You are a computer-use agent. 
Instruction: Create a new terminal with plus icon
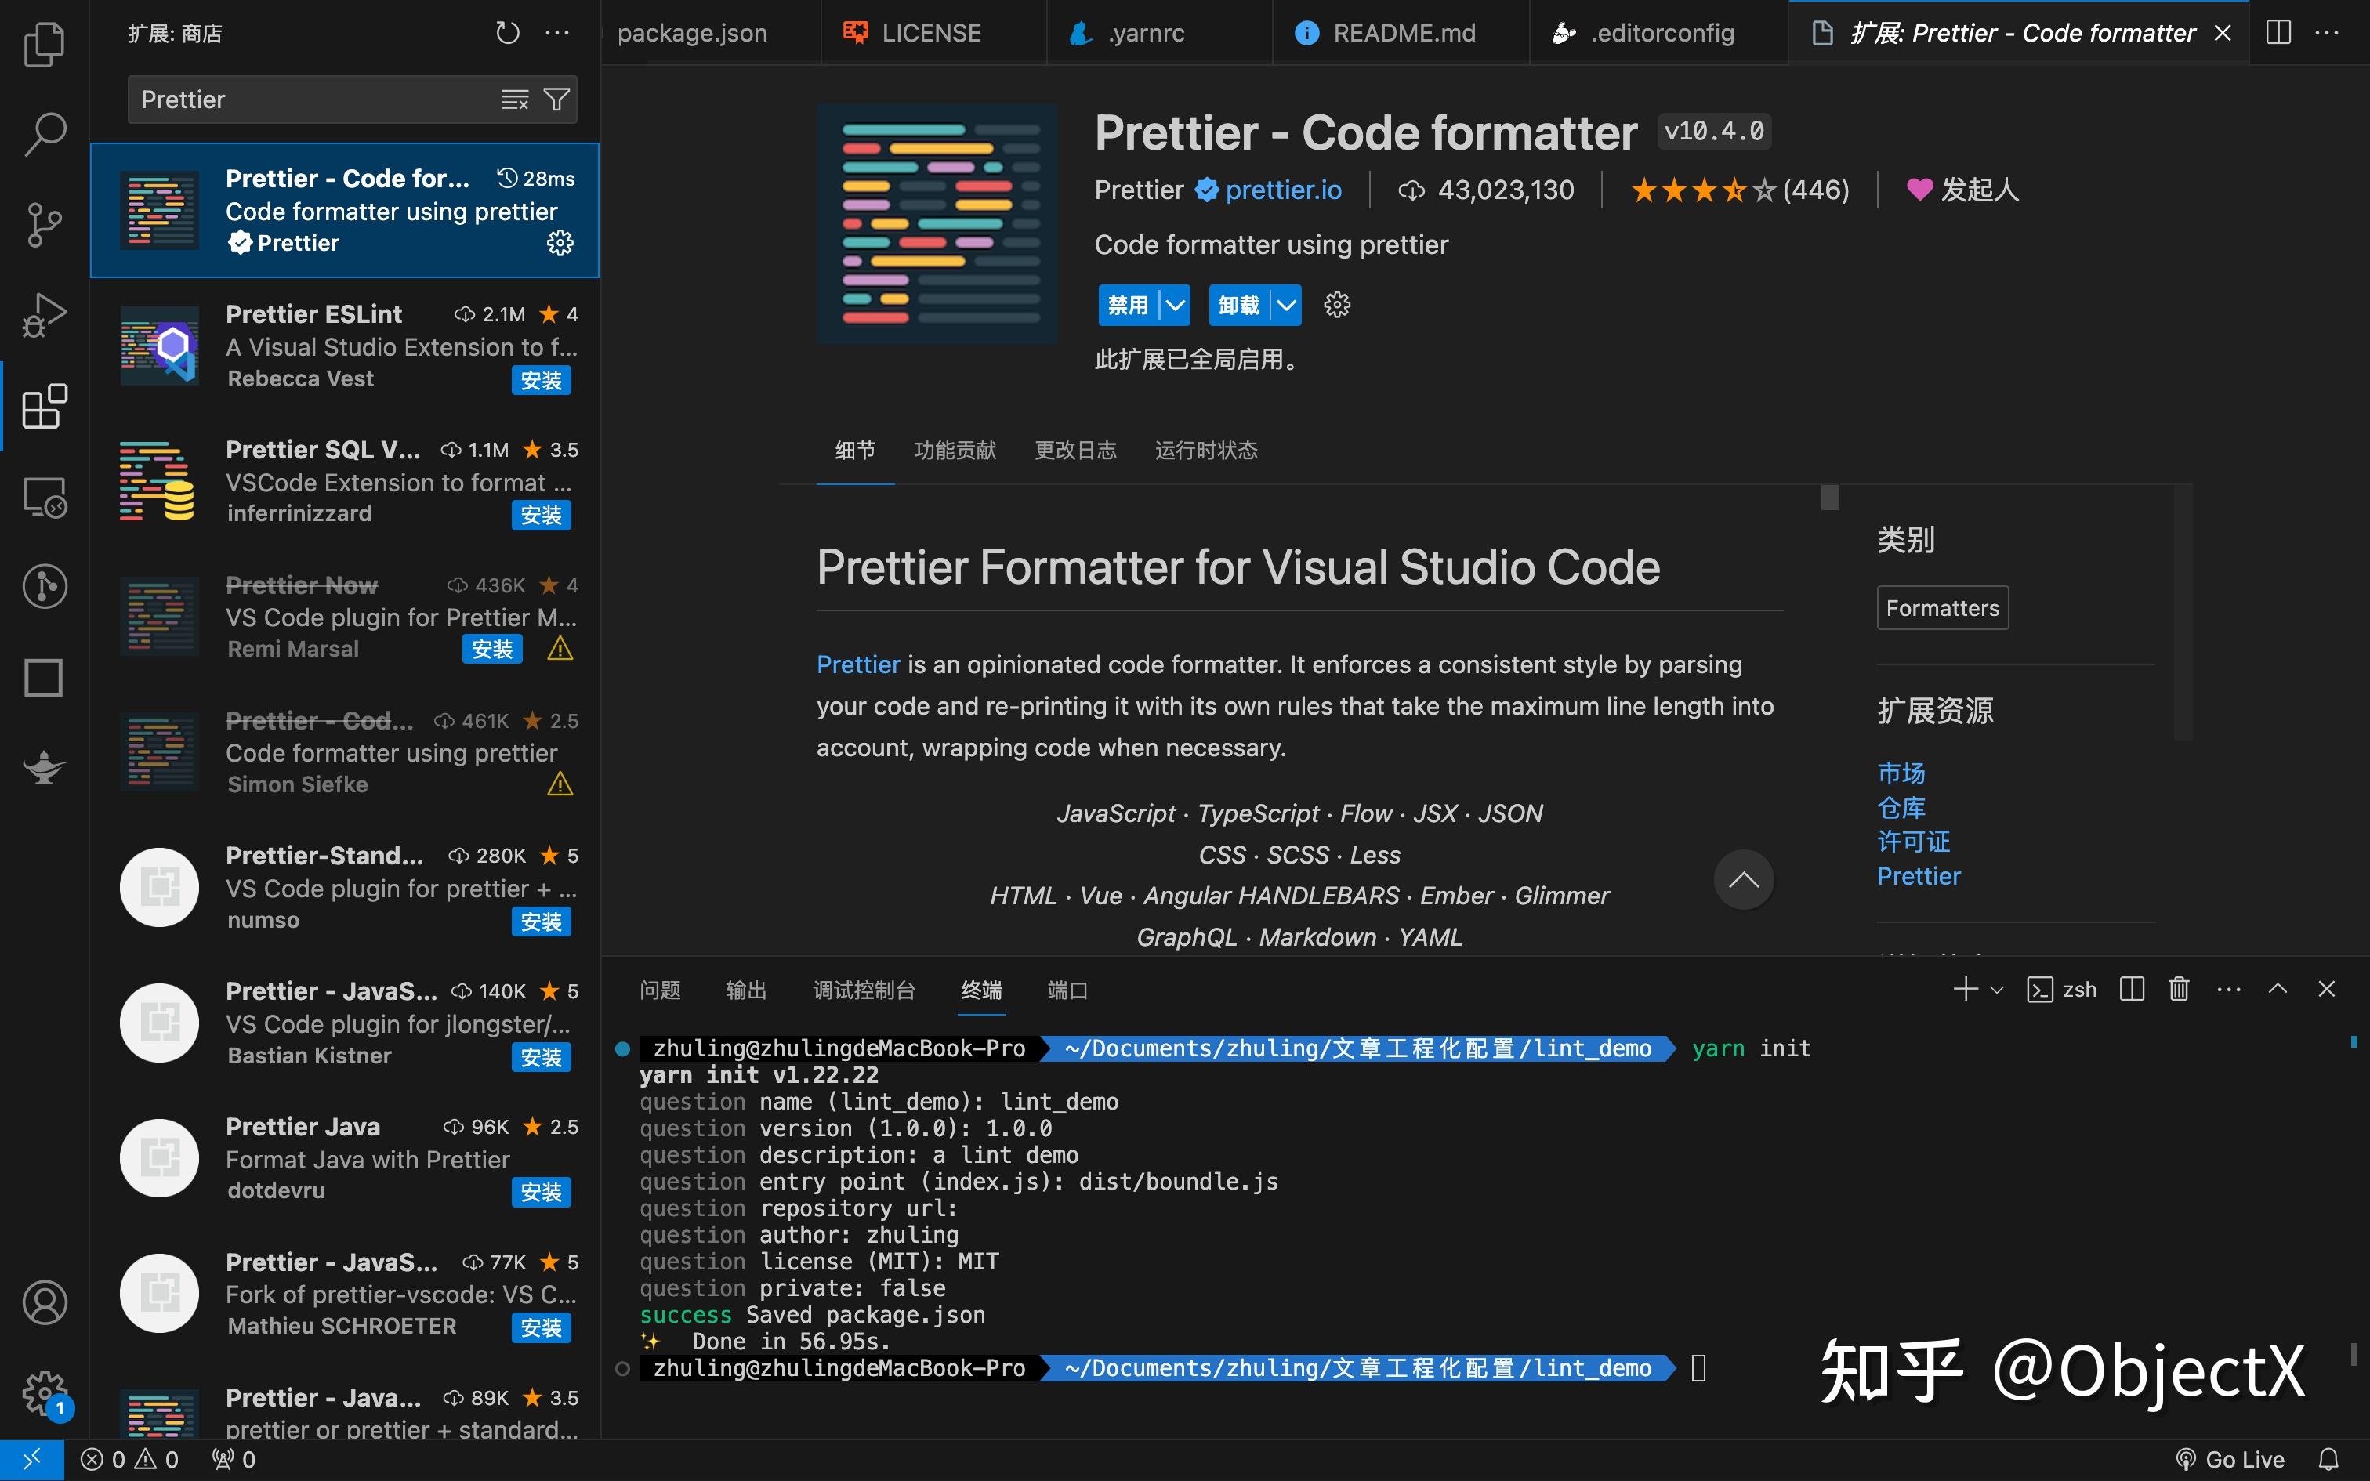tap(1965, 989)
